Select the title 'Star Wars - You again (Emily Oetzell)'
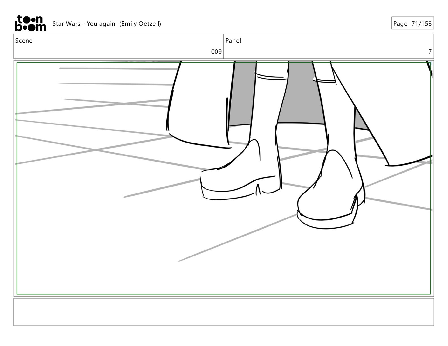The height and width of the screenshot is (346, 448). (107, 24)
